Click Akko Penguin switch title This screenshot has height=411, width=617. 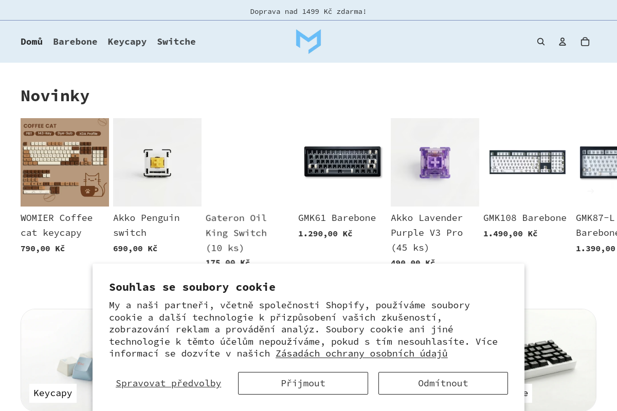tap(147, 225)
